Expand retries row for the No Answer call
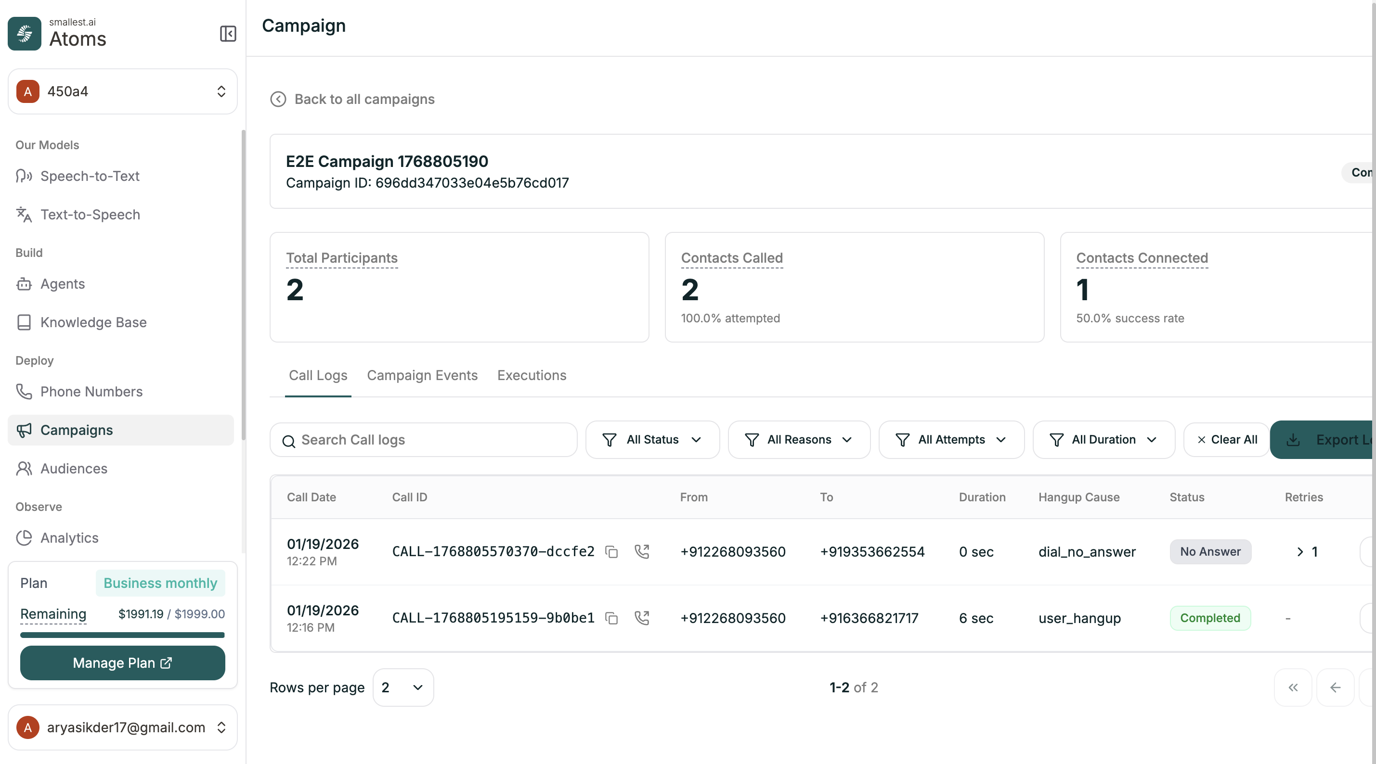1376x764 pixels. tap(1300, 551)
